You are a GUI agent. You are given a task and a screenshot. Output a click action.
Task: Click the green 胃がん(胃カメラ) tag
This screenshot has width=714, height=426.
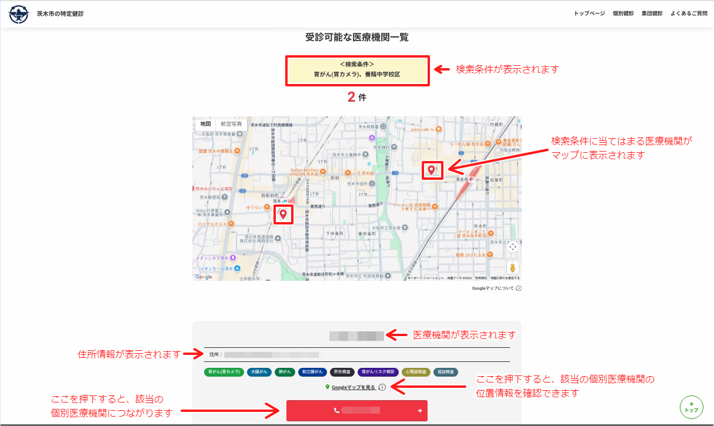click(223, 372)
